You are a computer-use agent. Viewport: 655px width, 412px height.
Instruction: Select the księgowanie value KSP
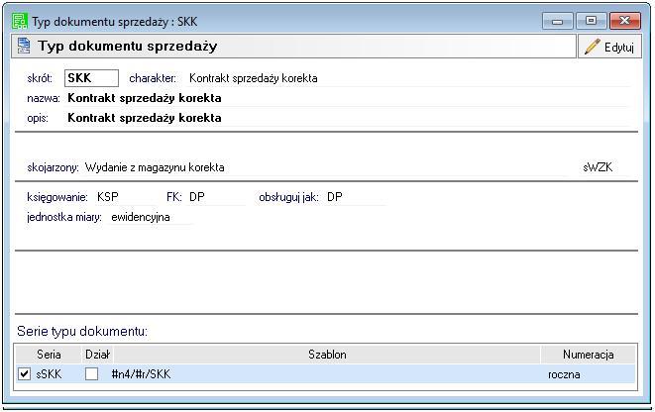(x=108, y=197)
